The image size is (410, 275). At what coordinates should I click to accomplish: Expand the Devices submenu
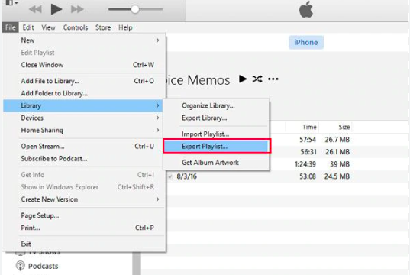pyautogui.click(x=84, y=118)
